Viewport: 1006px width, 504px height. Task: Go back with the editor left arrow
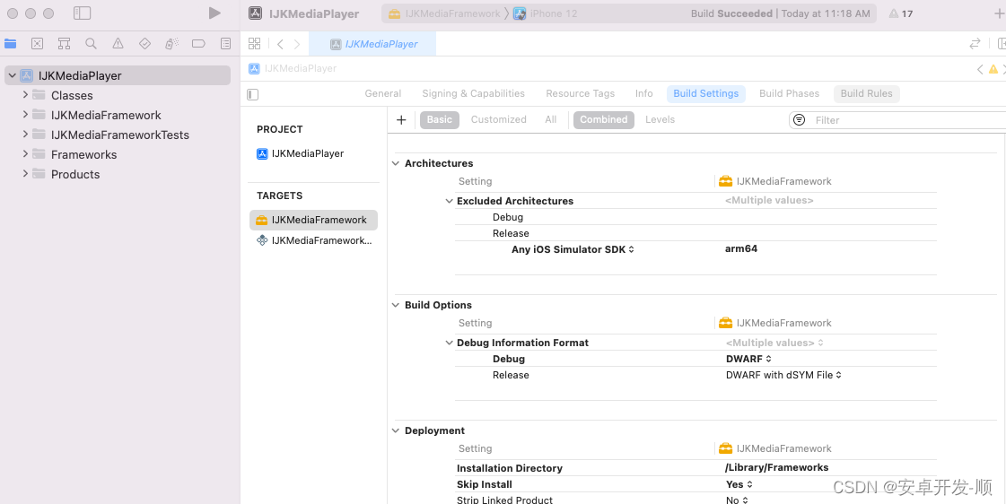[x=280, y=44]
